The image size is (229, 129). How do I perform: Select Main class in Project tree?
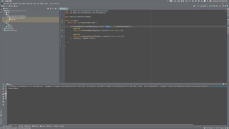10,25
